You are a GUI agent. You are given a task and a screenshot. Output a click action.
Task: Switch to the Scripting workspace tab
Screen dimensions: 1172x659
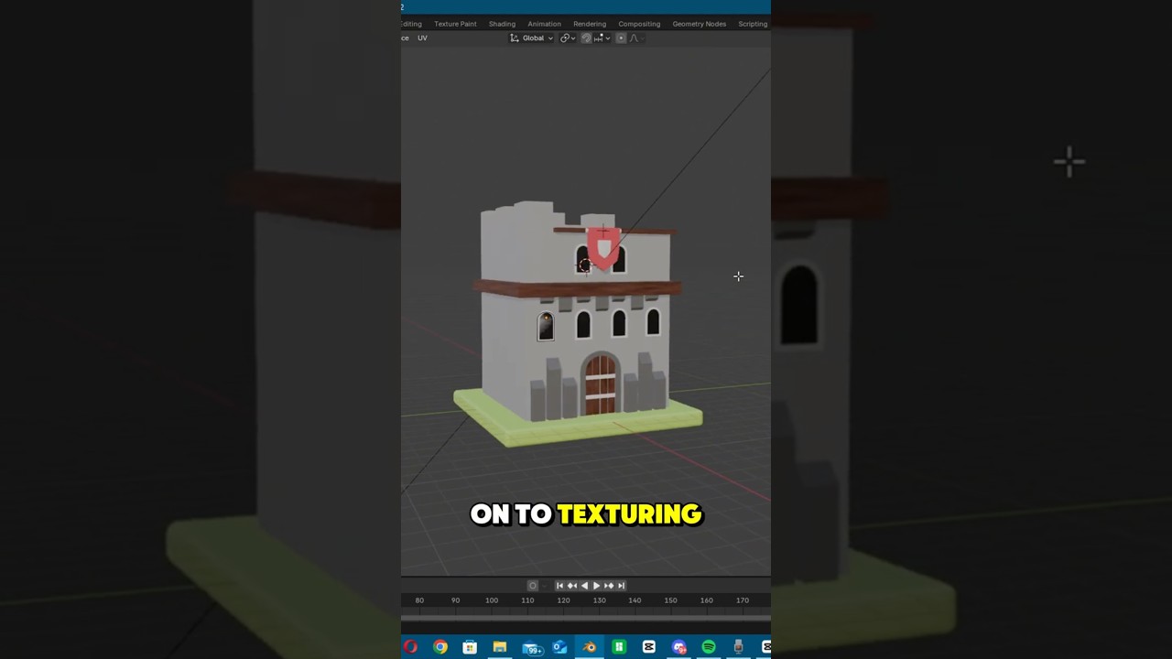pos(753,24)
